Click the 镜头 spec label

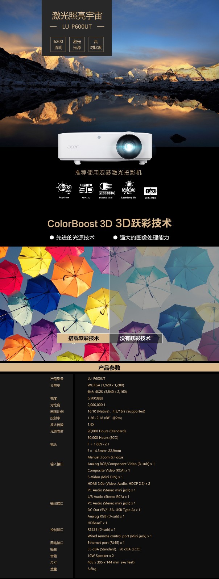coord(54,444)
